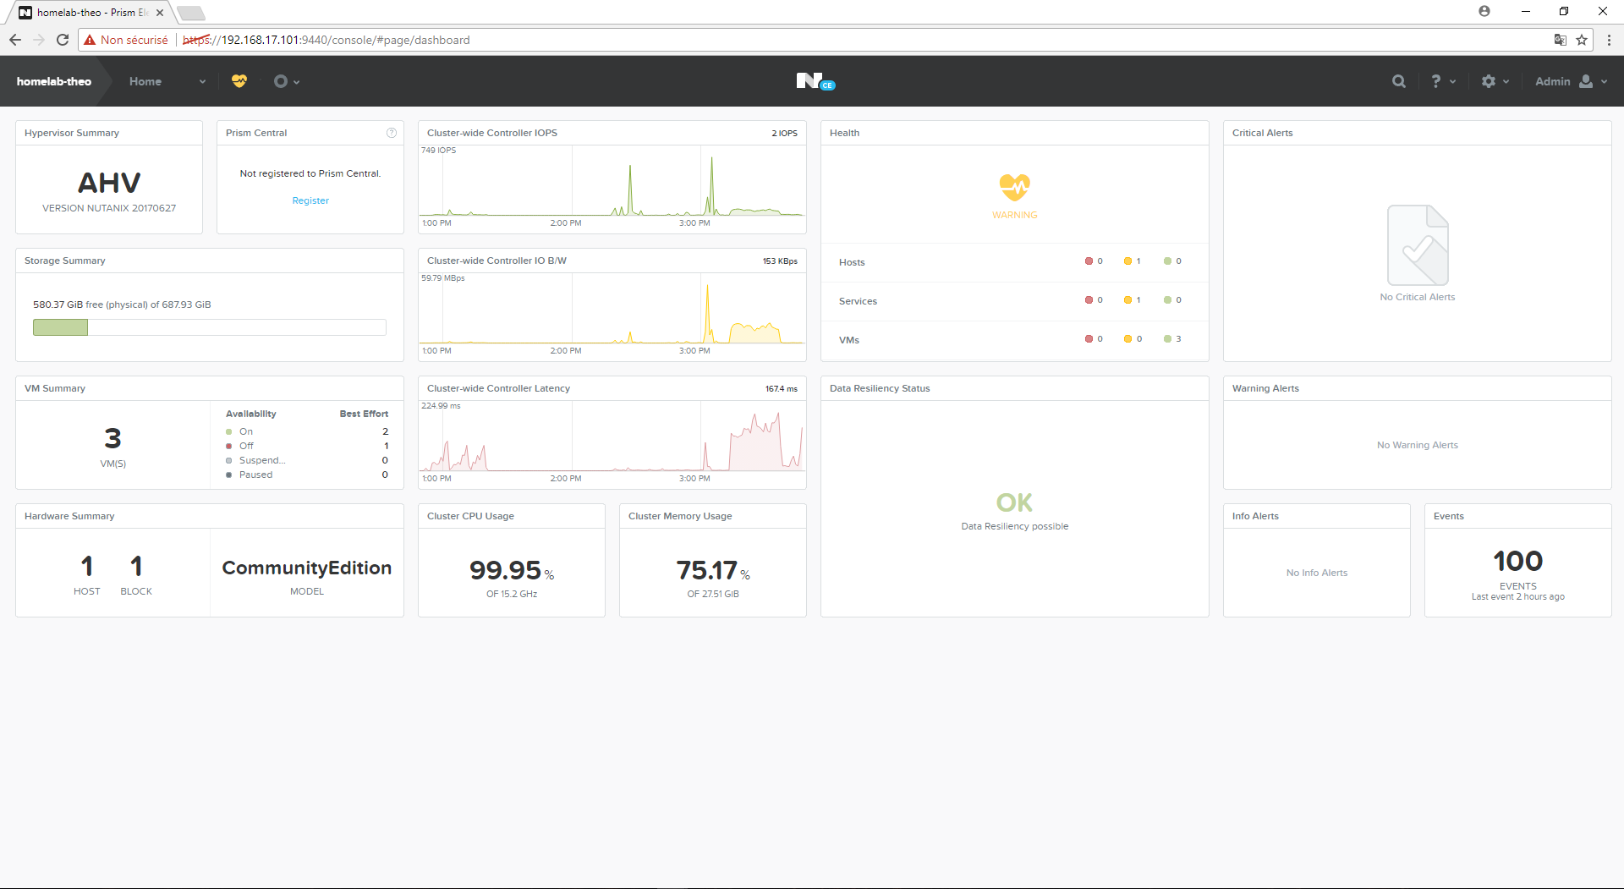
Task: Click the yellow warning dot for Services
Action: (1127, 300)
